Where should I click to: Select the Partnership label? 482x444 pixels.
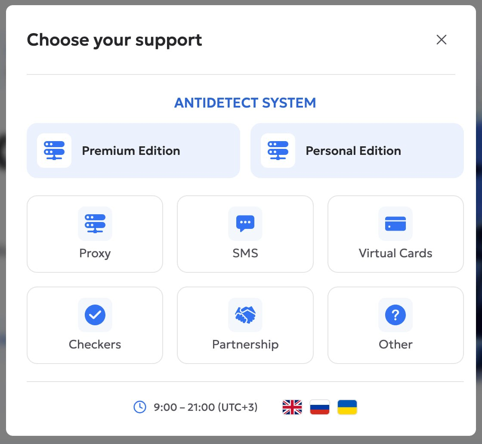click(245, 344)
